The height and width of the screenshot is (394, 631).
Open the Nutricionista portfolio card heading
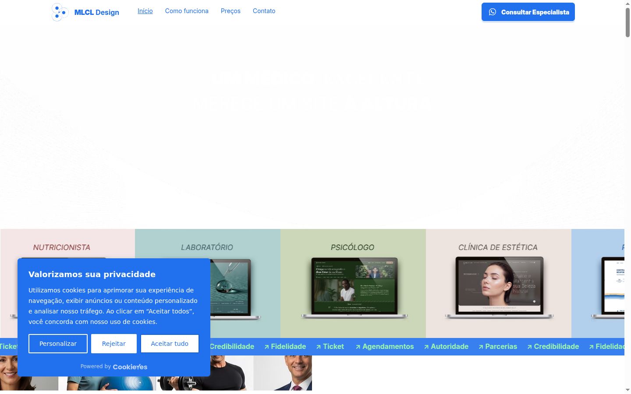62,247
